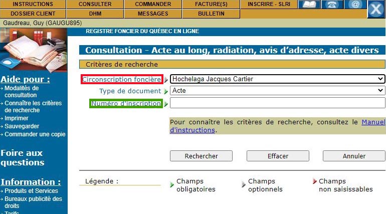This screenshot has width=386, height=214.
Task: Open the COMMANDER menu
Action: (153, 4)
